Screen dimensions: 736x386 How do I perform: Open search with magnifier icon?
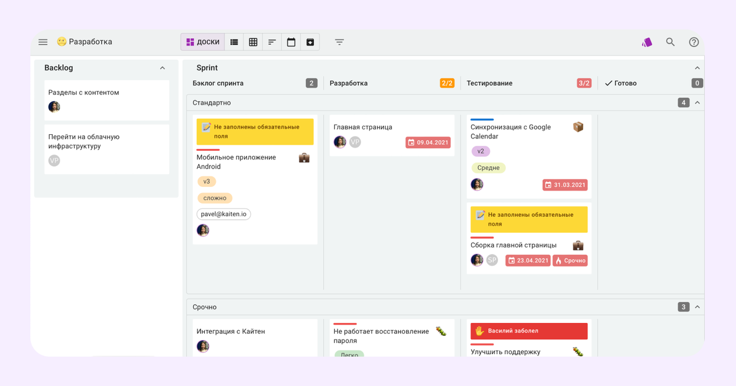click(670, 42)
